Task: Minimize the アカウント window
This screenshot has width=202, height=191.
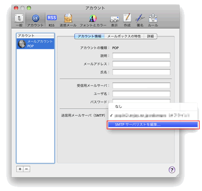Action: [23, 8]
